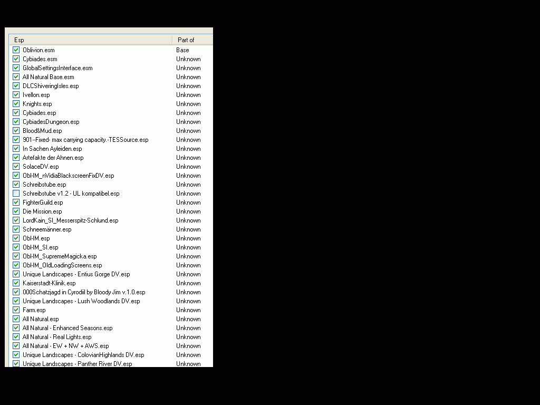Uncheck the Kaiserstadt-Klinik.esp checkbox
540x405 pixels.
click(x=16, y=283)
